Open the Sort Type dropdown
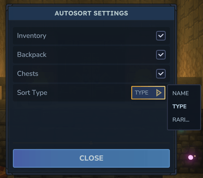 (x=148, y=93)
